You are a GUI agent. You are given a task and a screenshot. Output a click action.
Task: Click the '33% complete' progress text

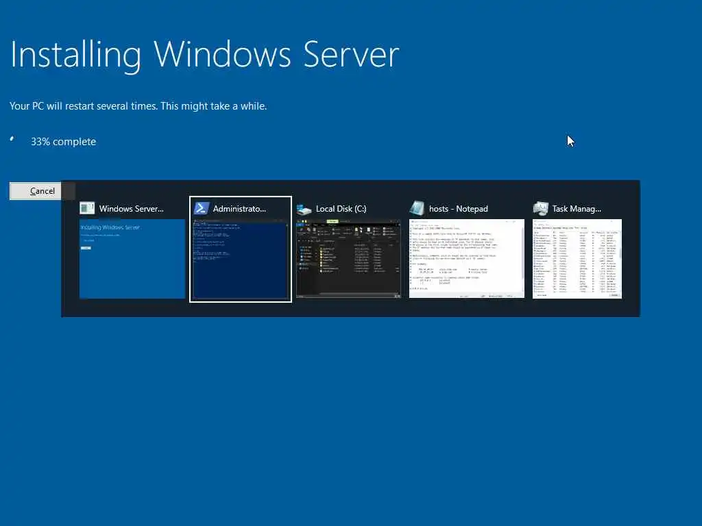64,142
